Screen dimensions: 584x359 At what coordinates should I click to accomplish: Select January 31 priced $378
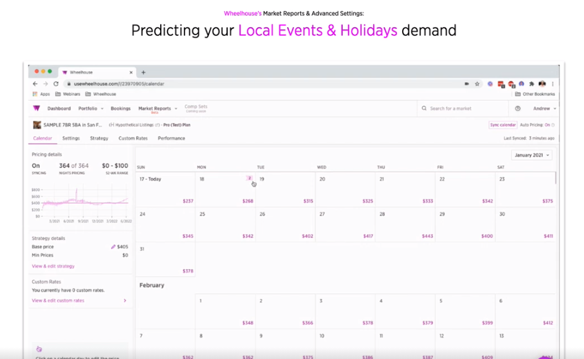(x=165, y=260)
